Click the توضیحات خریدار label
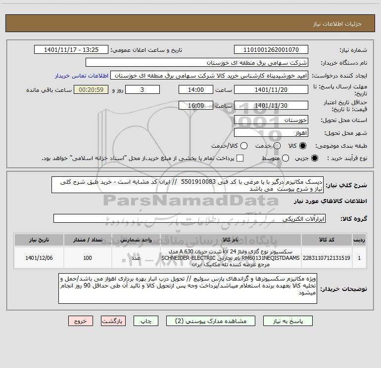381x368 pixels. [x=343, y=288]
